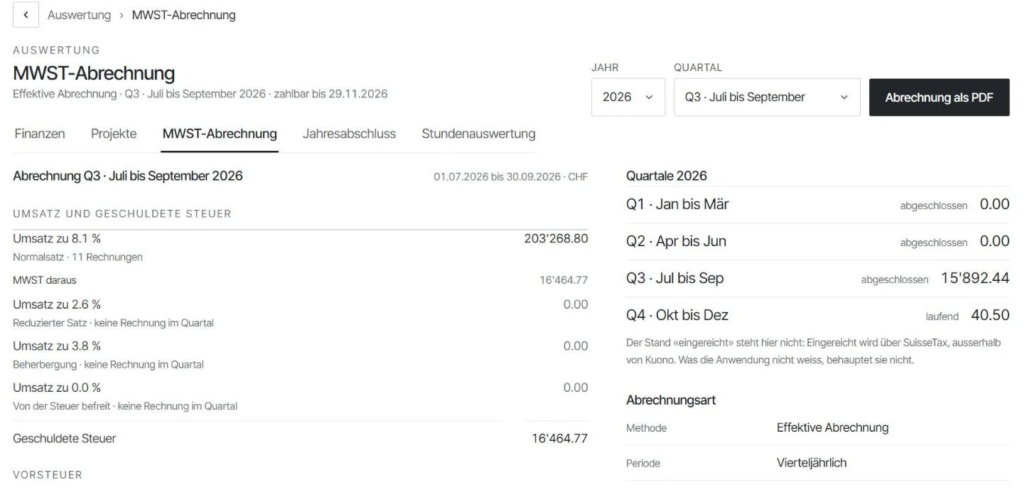Open the Quartal Q3 Juli bis September dropdown
Image resolution: width=1027 pixels, height=490 pixels.
point(767,97)
